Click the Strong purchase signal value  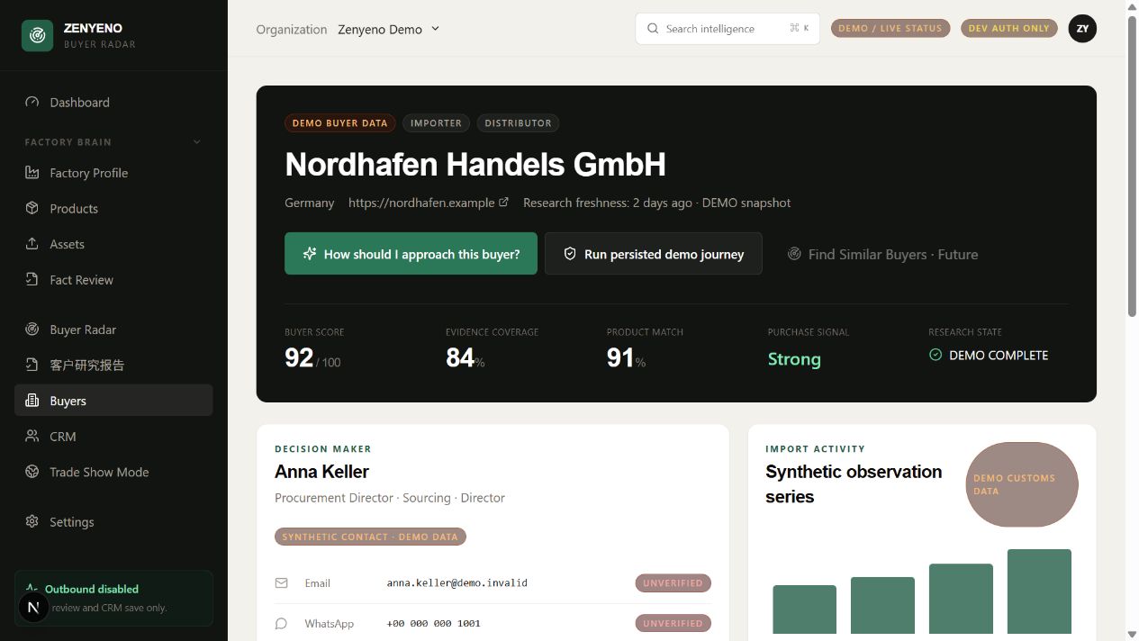coord(794,359)
